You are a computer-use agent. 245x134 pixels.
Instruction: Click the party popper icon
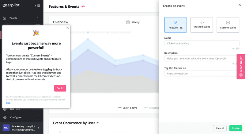[36, 33]
